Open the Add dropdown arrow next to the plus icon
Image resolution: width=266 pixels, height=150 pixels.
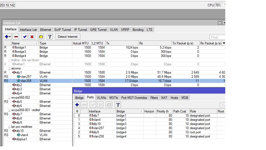pos(10,37)
